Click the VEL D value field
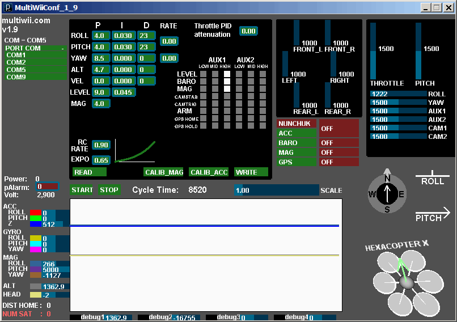The height and width of the screenshot is (322, 457). pyautogui.click(x=147, y=81)
